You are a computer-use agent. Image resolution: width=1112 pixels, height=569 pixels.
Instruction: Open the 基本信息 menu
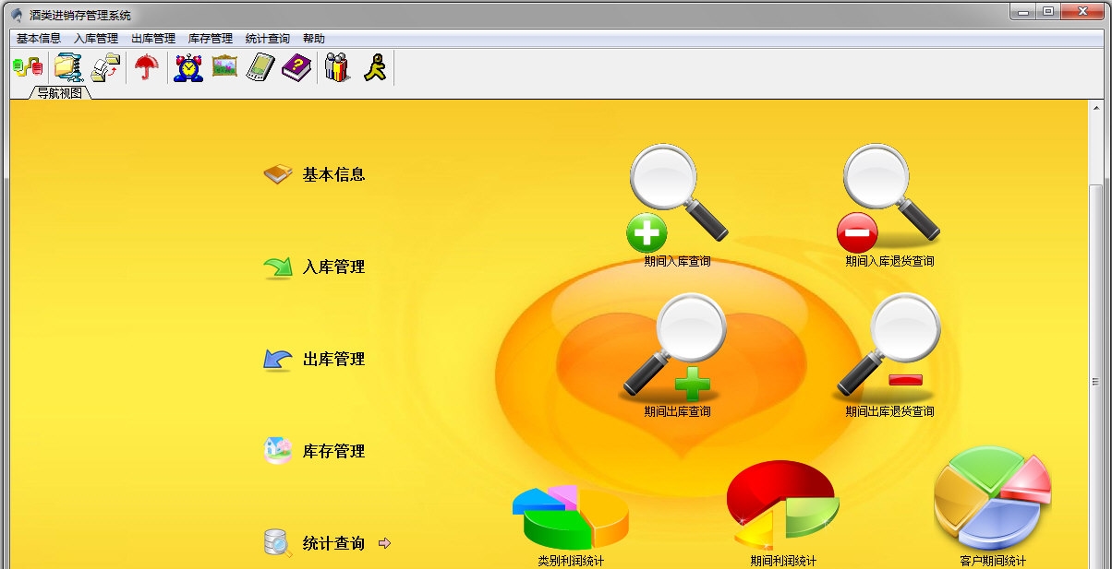tap(39, 39)
